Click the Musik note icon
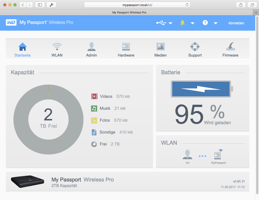This screenshot has width=259, height=200. coord(94,108)
